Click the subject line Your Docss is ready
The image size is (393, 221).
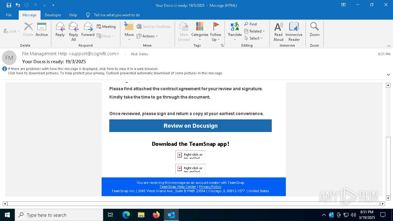[x=54, y=61]
